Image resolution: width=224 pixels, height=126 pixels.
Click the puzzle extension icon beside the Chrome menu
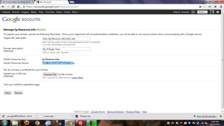pyautogui.click(x=216, y=7)
